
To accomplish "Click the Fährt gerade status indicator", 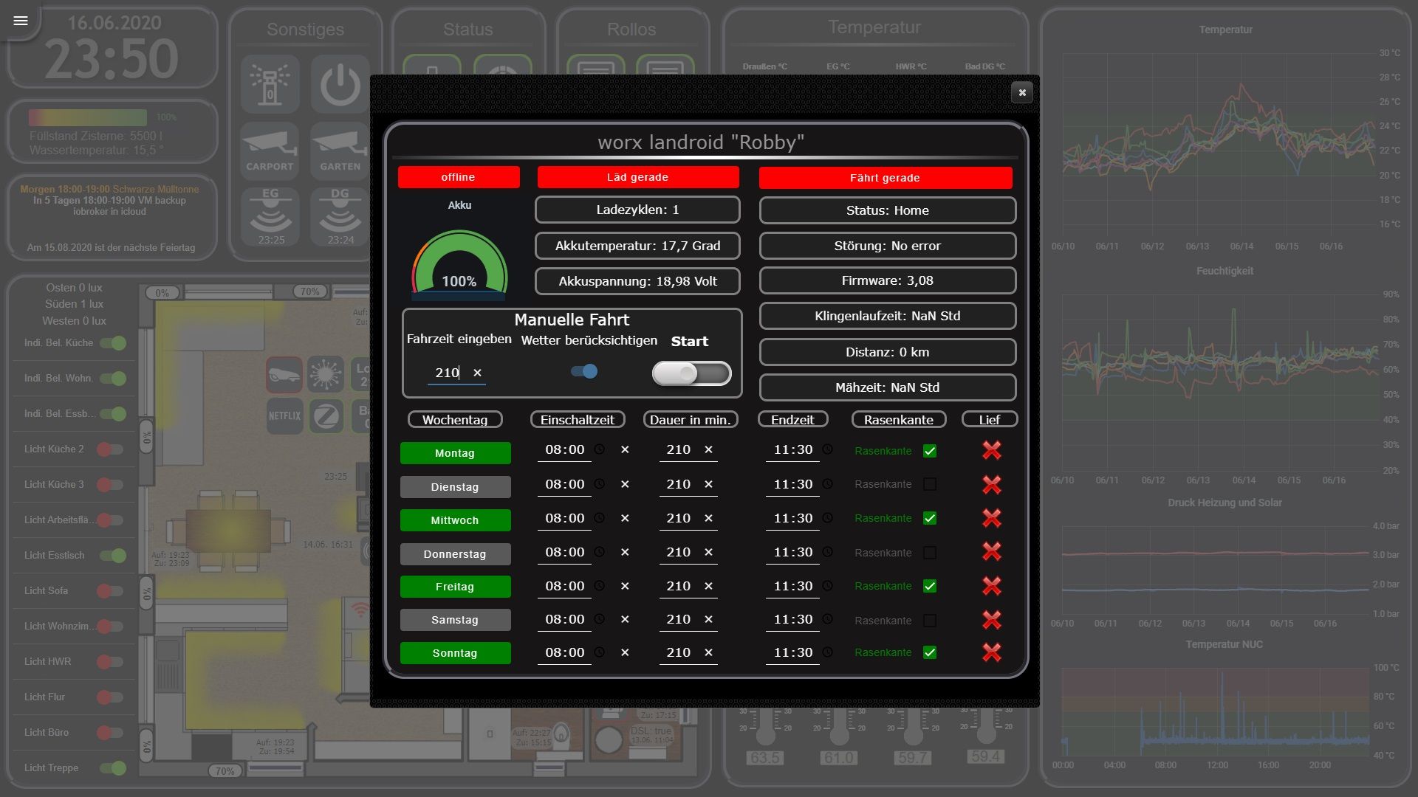I will 886,178.
